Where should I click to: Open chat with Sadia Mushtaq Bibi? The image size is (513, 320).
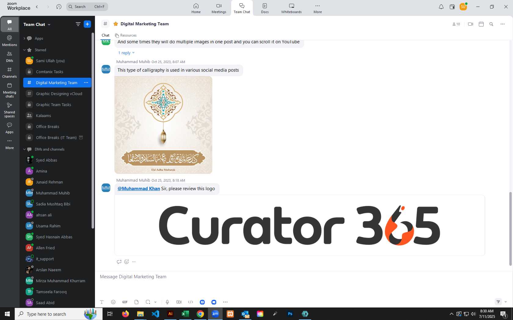click(57, 204)
